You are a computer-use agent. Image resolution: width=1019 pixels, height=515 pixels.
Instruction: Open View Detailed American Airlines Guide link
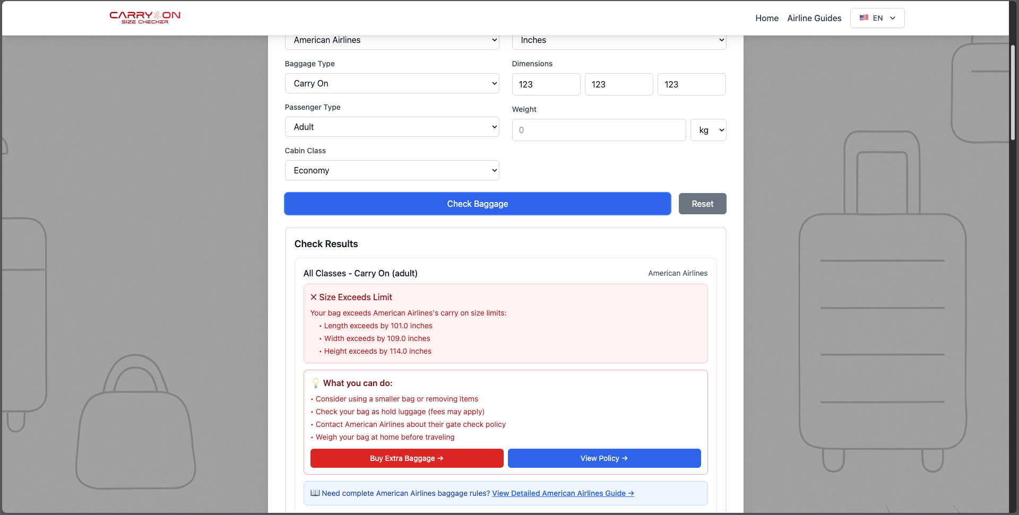(x=563, y=493)
